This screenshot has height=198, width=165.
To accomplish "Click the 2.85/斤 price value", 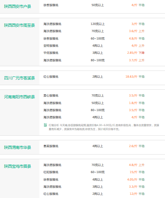I will point(132,53).
